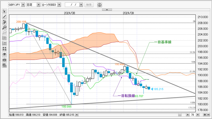Click the zoom out magnifier icon
Viewport: 212px width, 119px height.
click(x=4, y=32)
